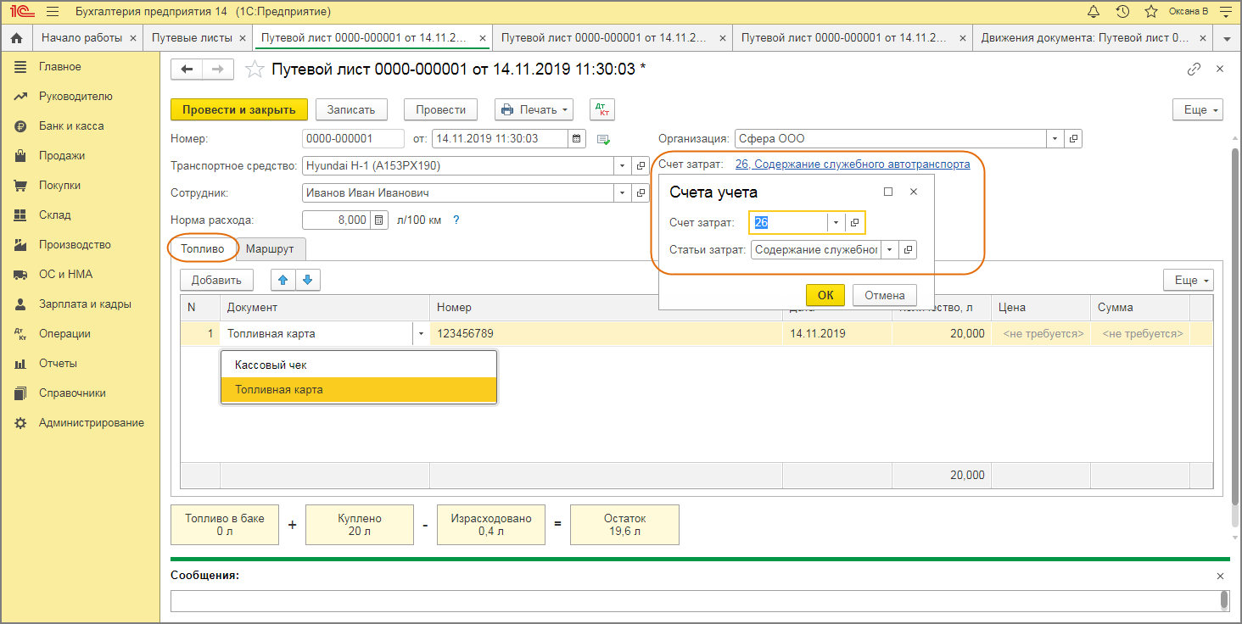The width and height of the screenshot is (1242, 624).
Task: Switch to Маршрут tab
Action: pyautogui.click(x=270, y=249)
